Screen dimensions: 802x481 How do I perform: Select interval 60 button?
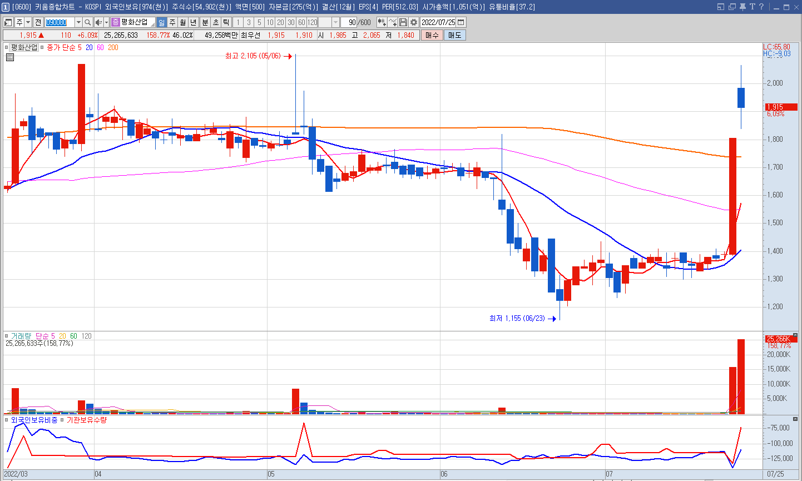[301, 22]
